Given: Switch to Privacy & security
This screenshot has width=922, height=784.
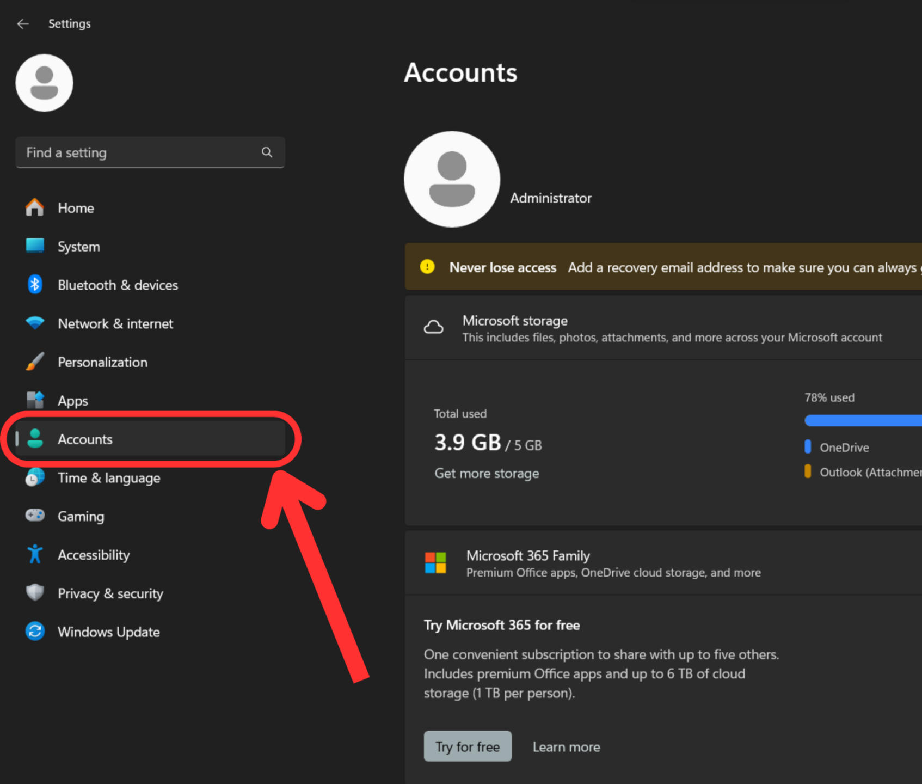Looking at the screenshot, I should [x=110, y=593].
